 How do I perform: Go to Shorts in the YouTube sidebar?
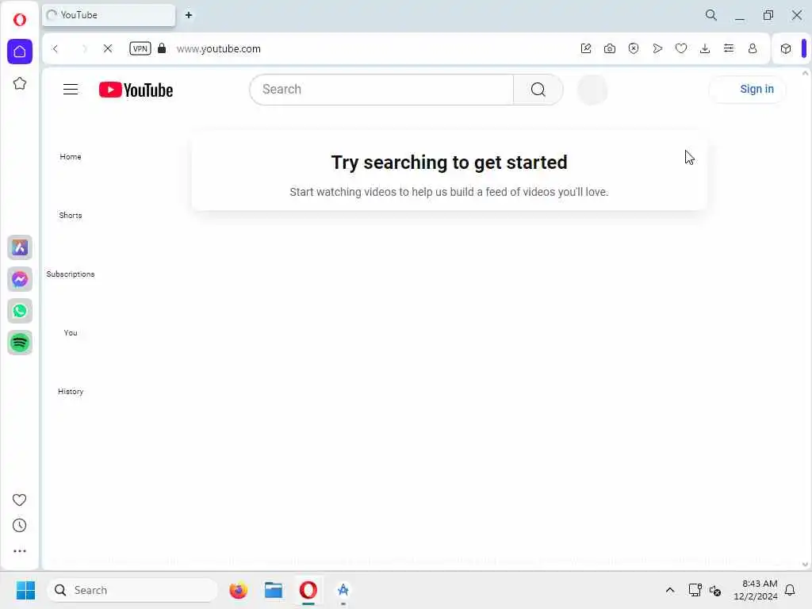pos(71,216)
